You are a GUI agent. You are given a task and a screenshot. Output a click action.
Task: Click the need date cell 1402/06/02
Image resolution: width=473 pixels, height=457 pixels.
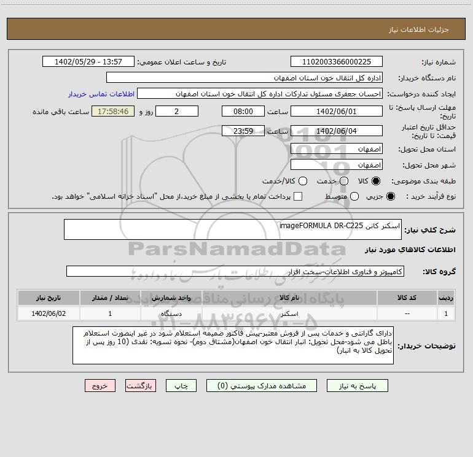(x=49, y=313)
